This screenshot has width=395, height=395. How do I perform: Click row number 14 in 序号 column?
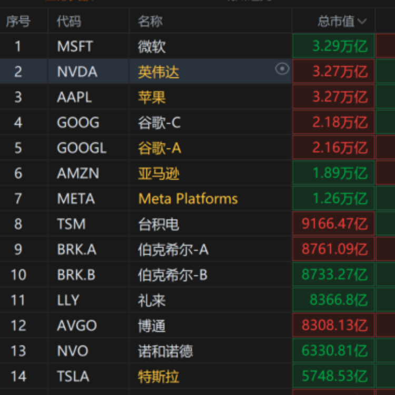(x=18, y=376)
